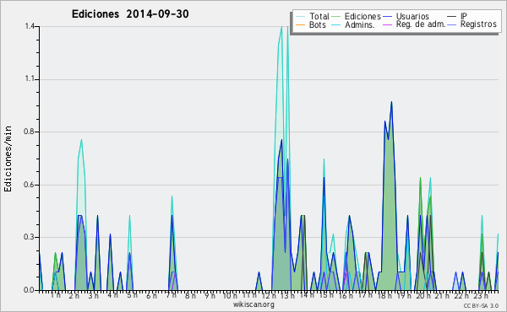Click the '23 h' x-axis label
This screenshot has height=312, width=507.
(x=481, y=295)
